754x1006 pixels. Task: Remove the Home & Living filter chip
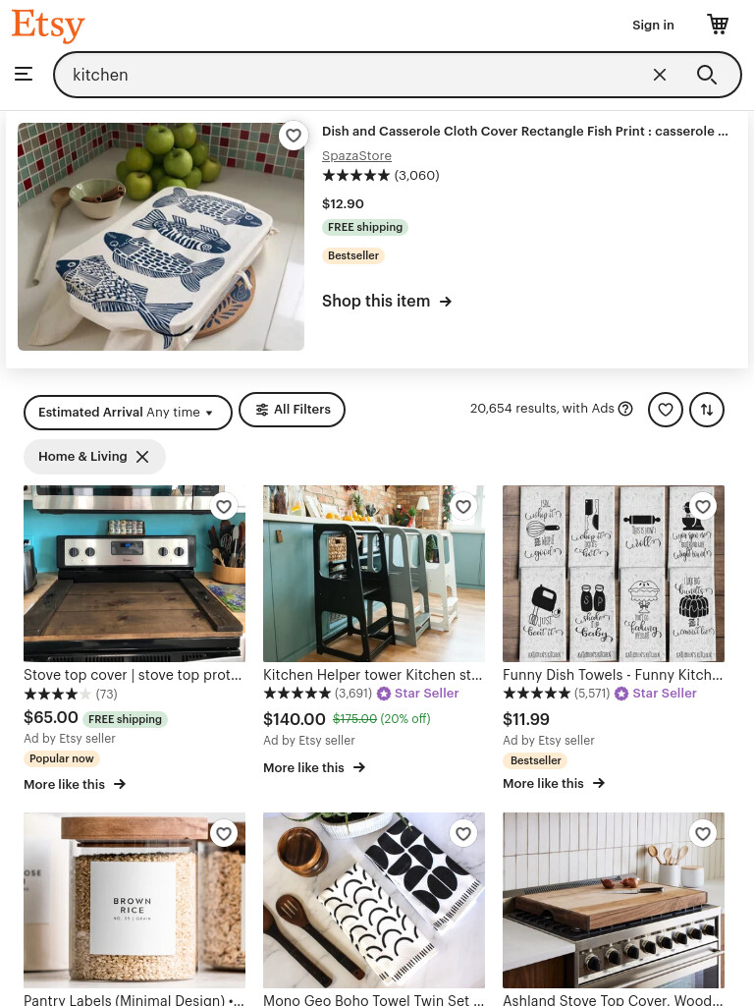142,457
